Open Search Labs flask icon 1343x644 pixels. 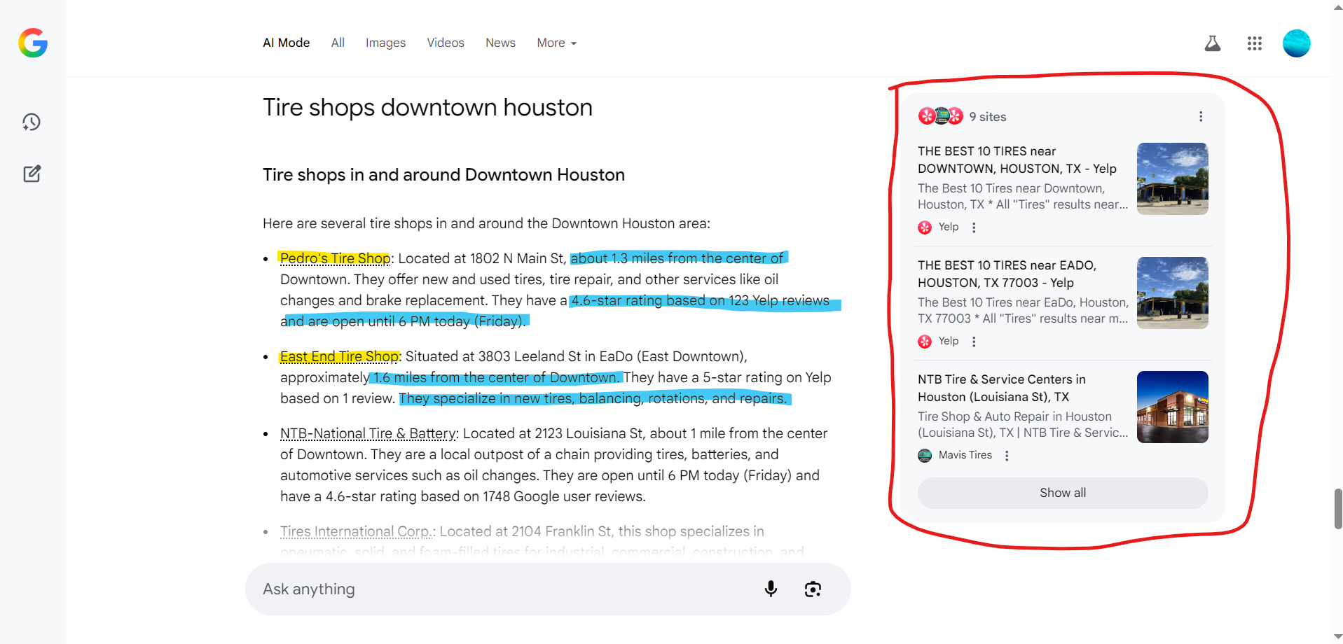click(1213, 43)
